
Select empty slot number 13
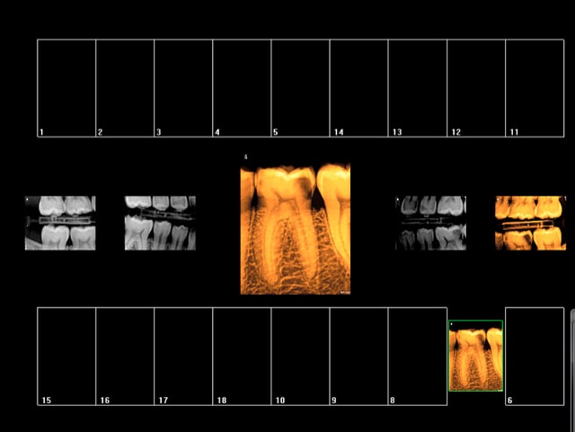click(417, 88)
